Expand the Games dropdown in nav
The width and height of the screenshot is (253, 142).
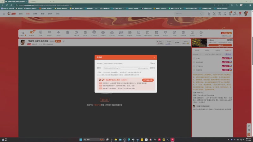[50, 14]
